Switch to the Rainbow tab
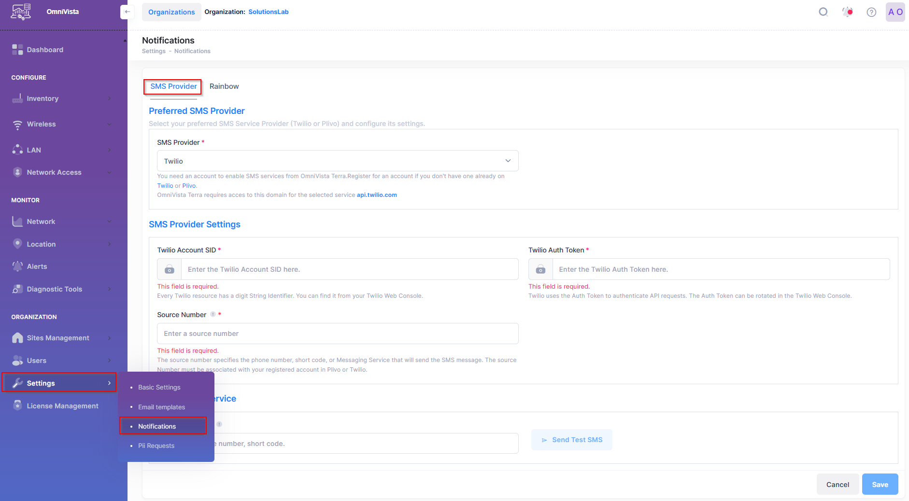The image size is (909, 501). point(224,86)
